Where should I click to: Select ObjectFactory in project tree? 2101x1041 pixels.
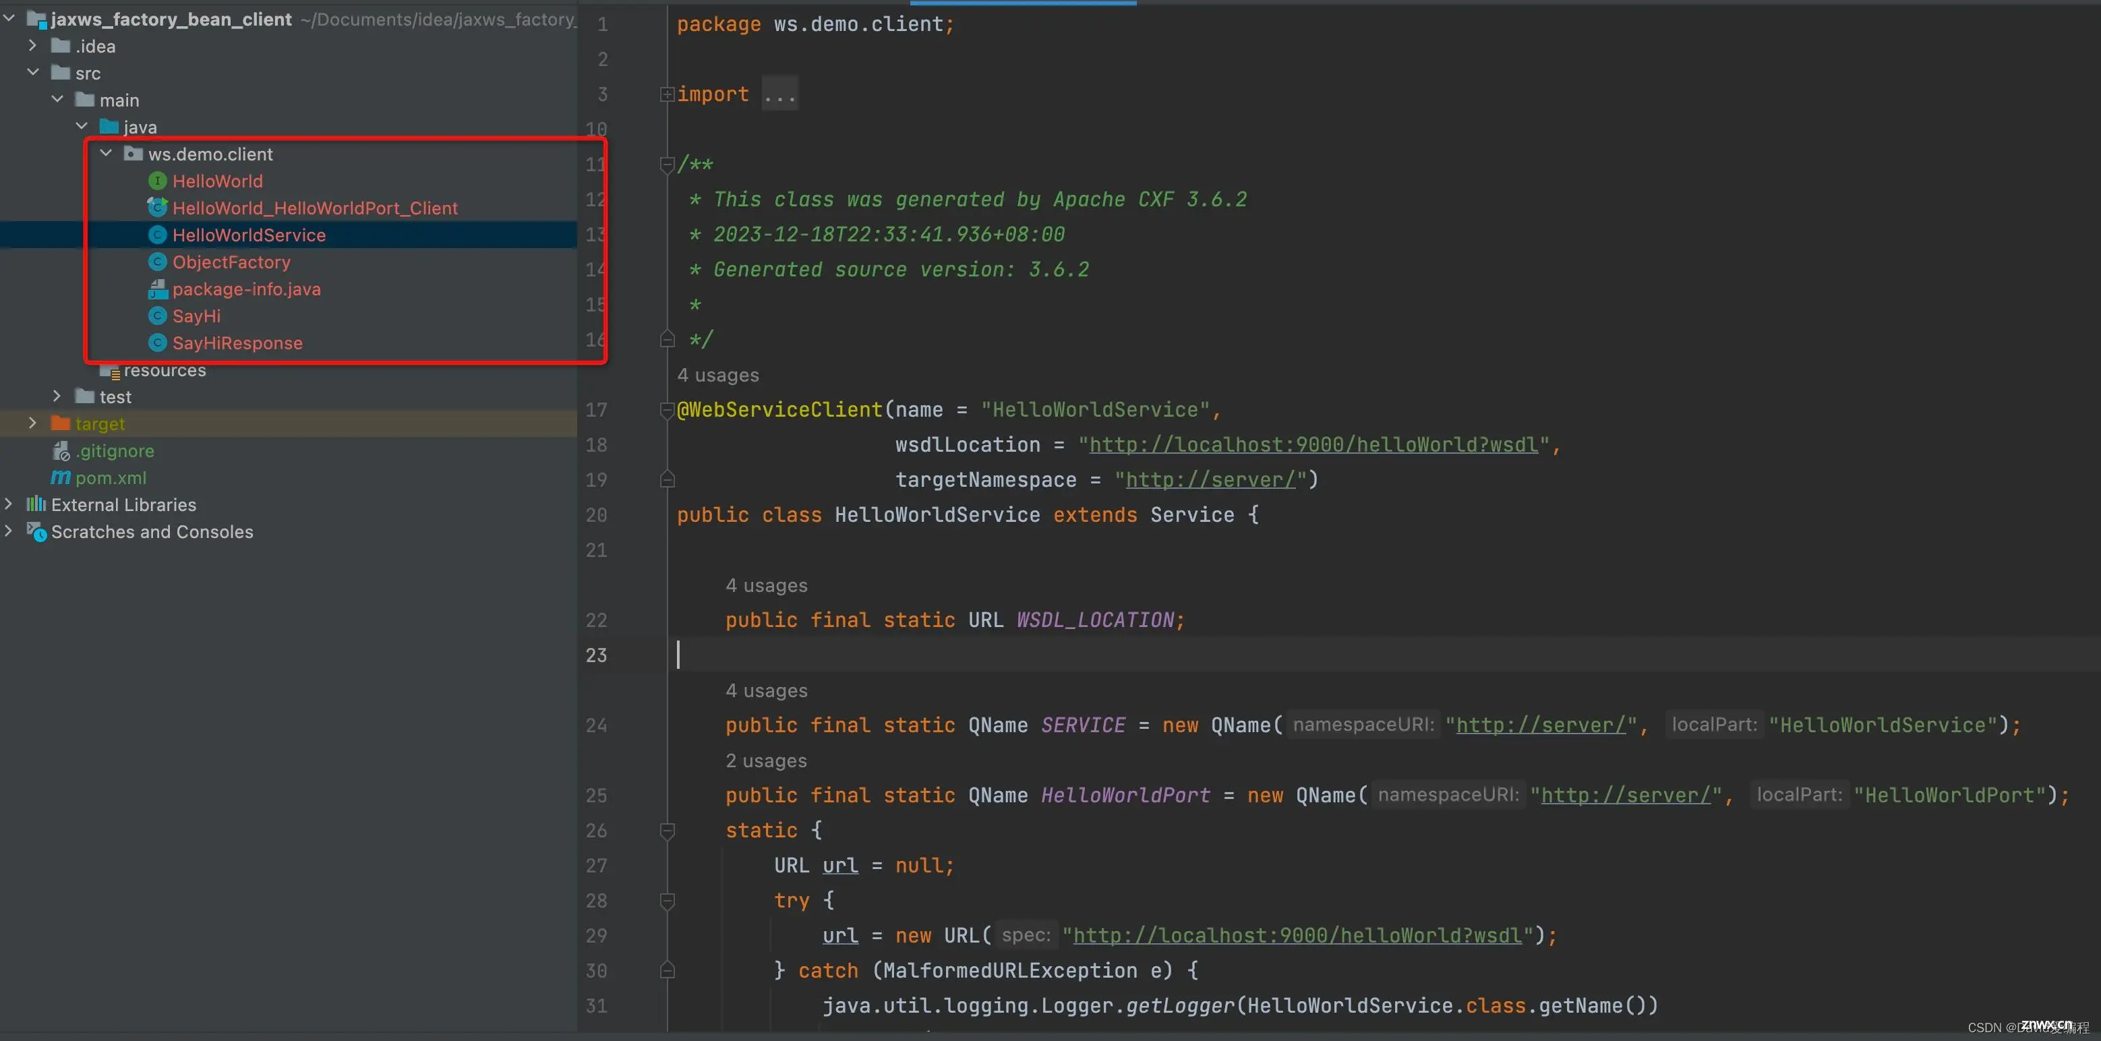click(x=231, y=262)
